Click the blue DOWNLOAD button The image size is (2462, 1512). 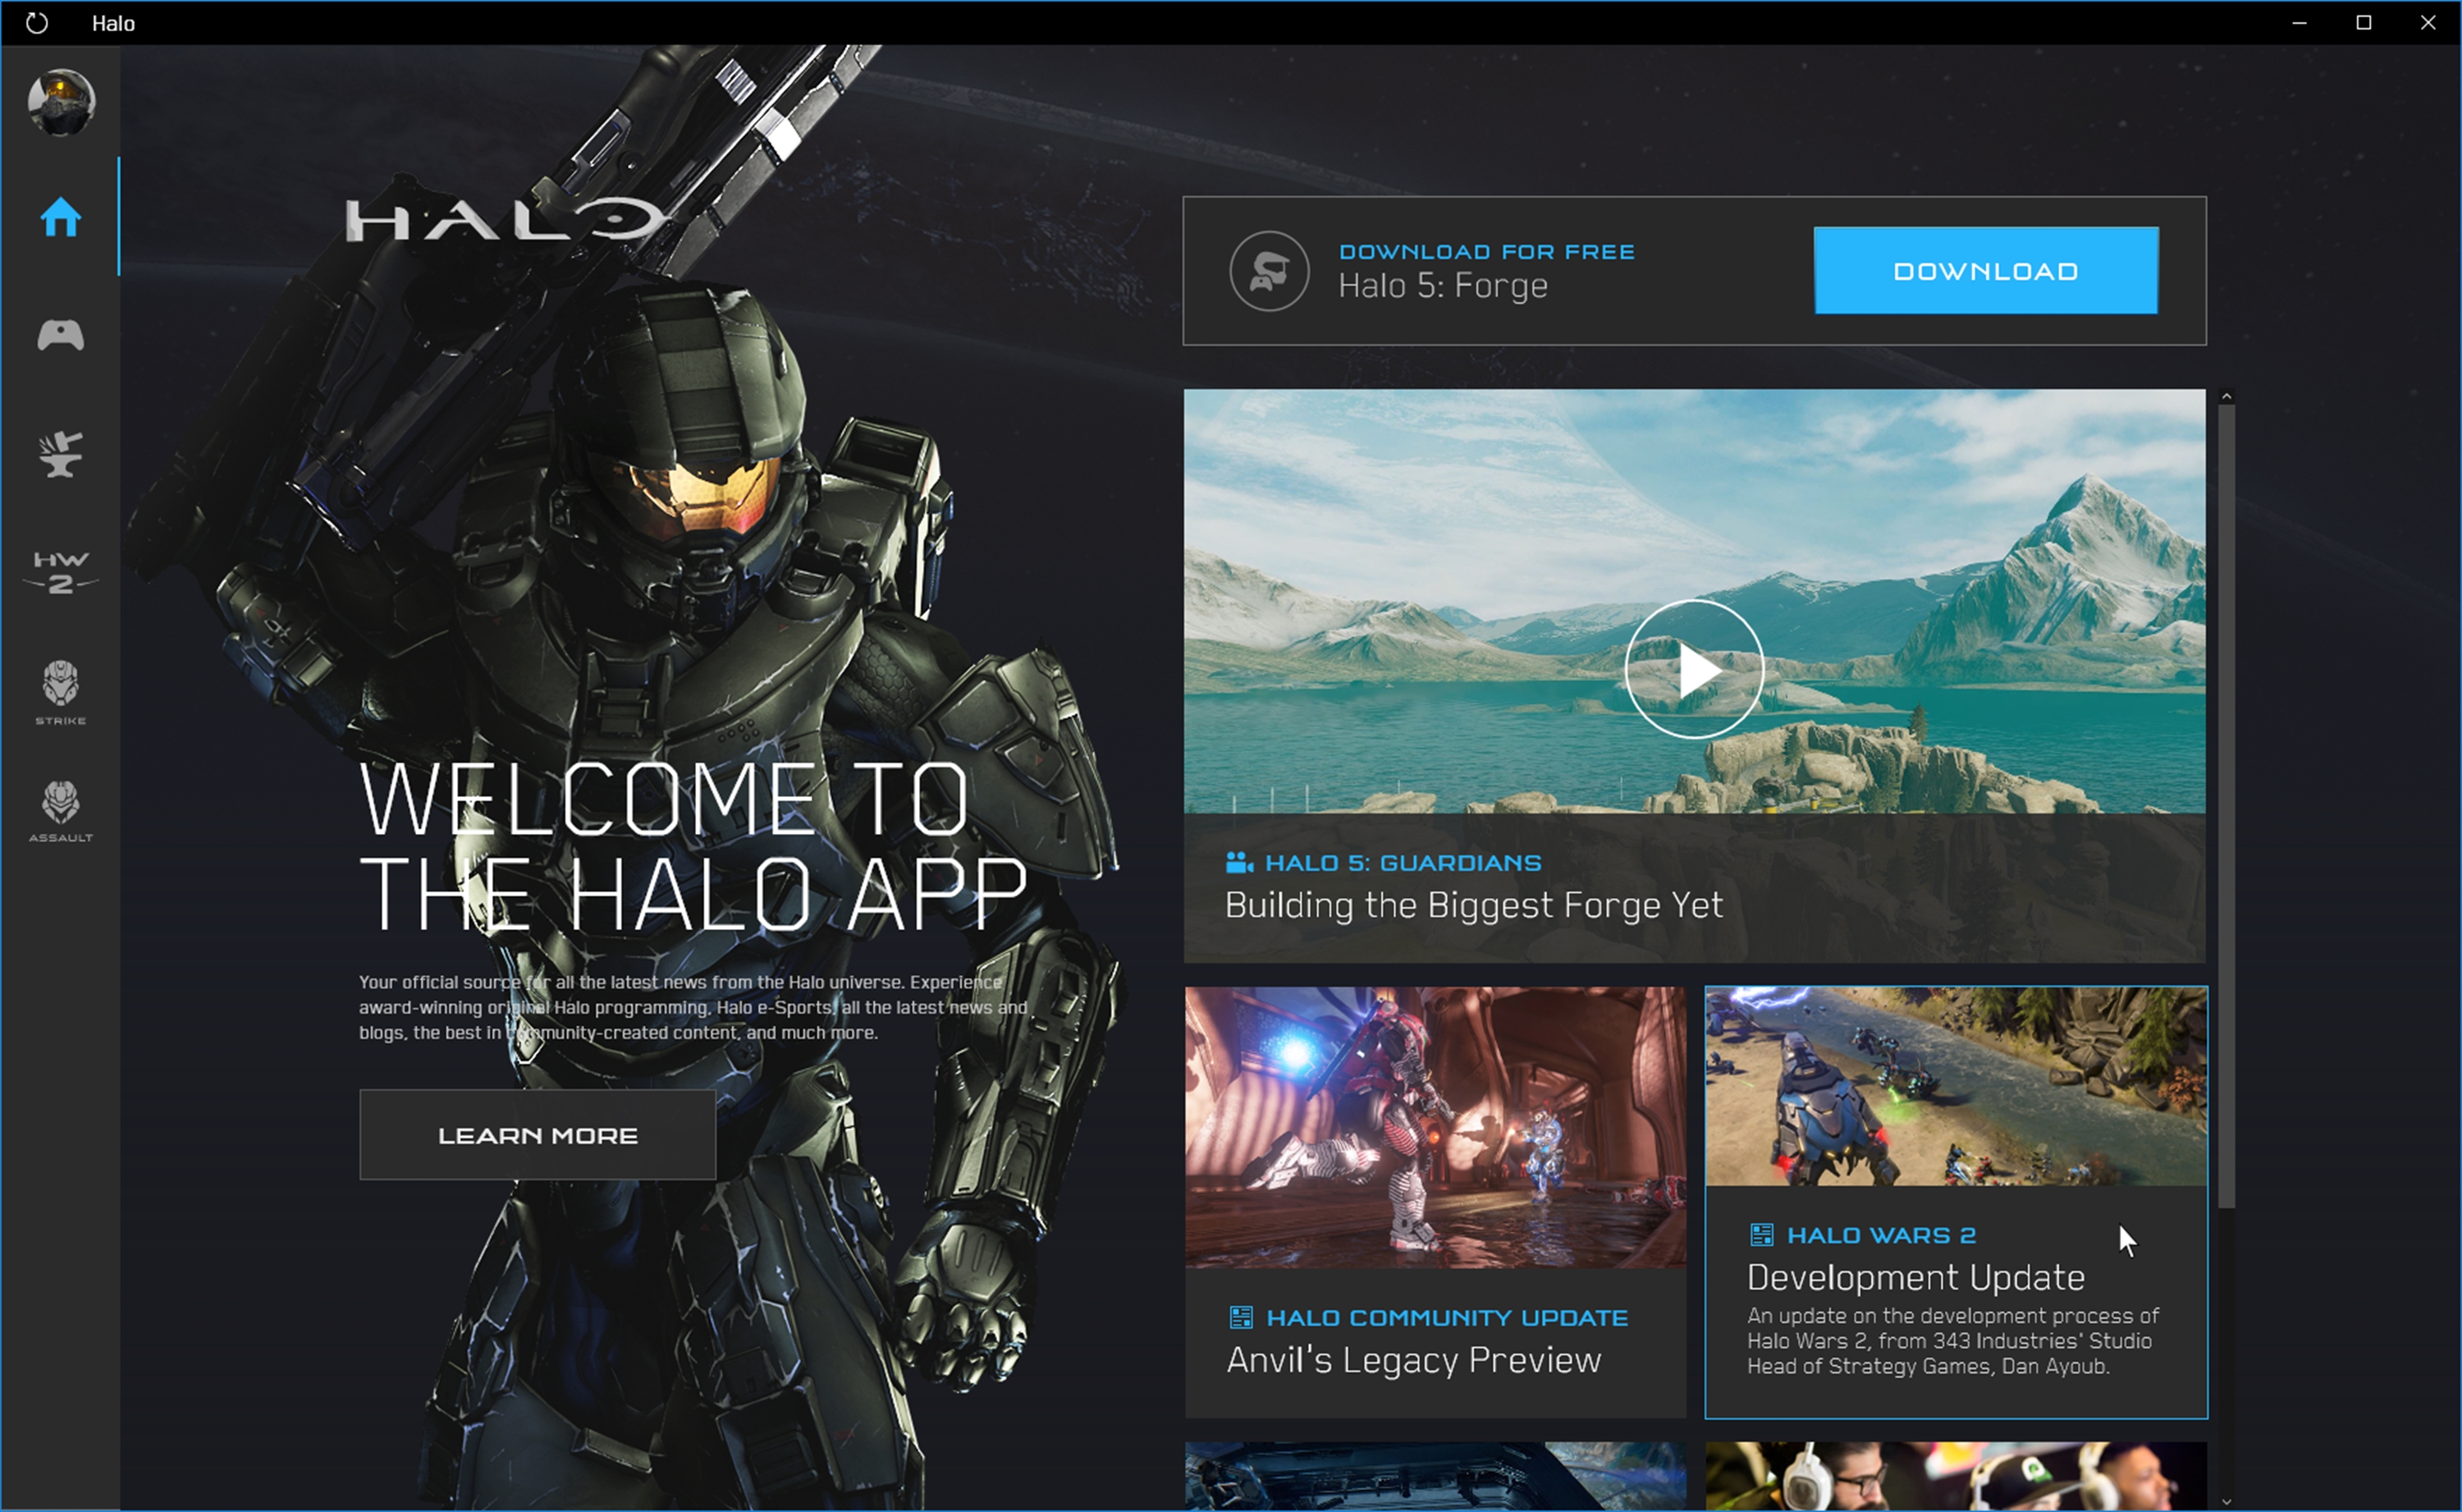pyautogui.click(x=1985, y=271)
